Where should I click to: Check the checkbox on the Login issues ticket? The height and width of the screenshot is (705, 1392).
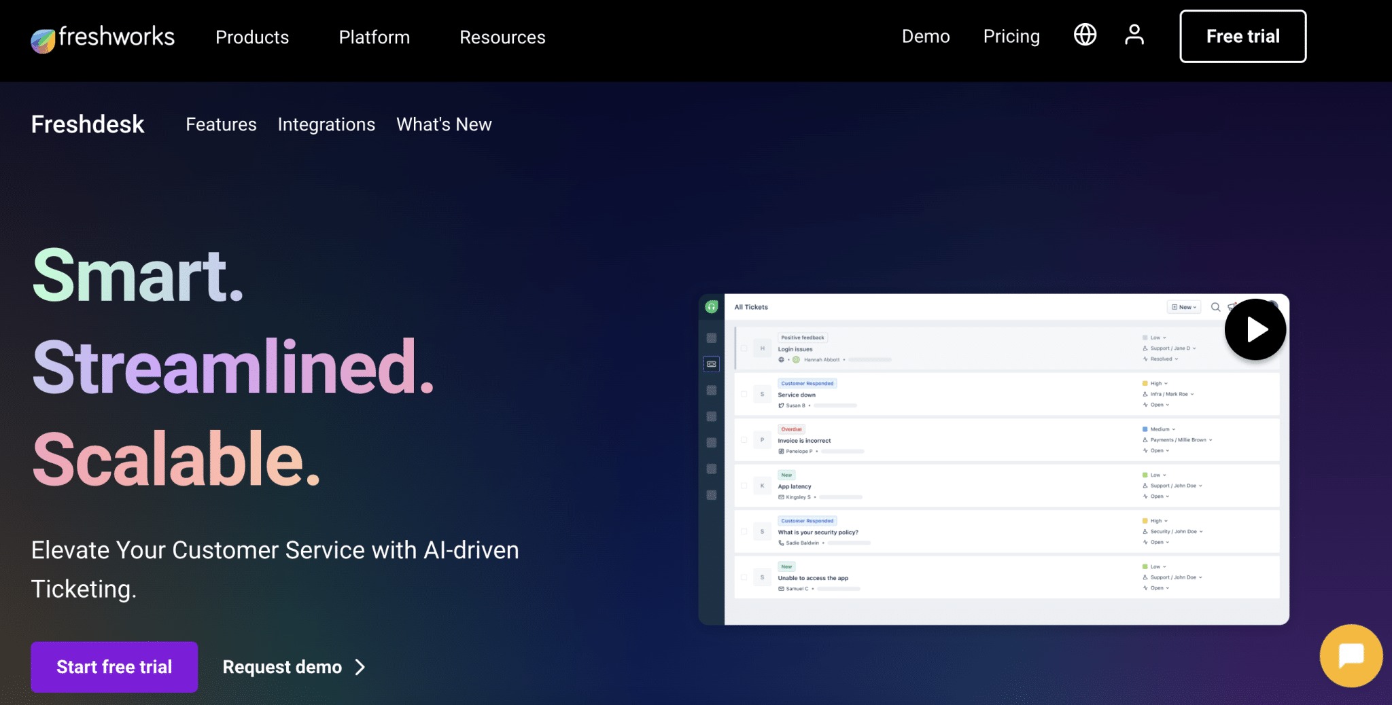click(x=744, y=348)
